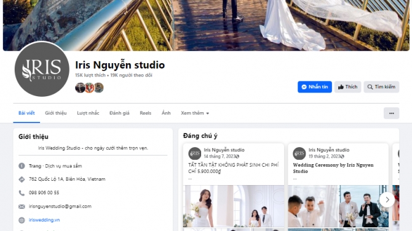Screen dimensions: 412x231
Task: Open the photo of boy in white suit
Action: point(313,206)
